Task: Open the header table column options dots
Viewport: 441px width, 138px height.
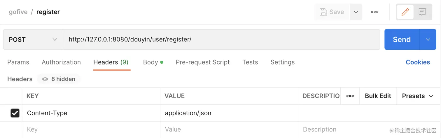Action: tap(350, 96)
